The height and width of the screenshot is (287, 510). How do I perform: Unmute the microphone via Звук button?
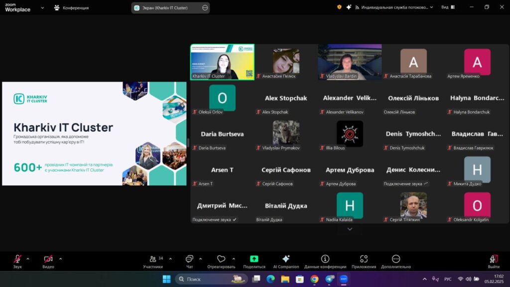17,261
